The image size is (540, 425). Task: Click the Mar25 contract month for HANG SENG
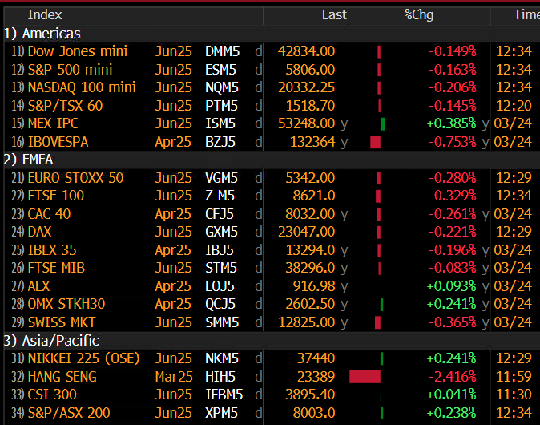click(x=173, y=377)
